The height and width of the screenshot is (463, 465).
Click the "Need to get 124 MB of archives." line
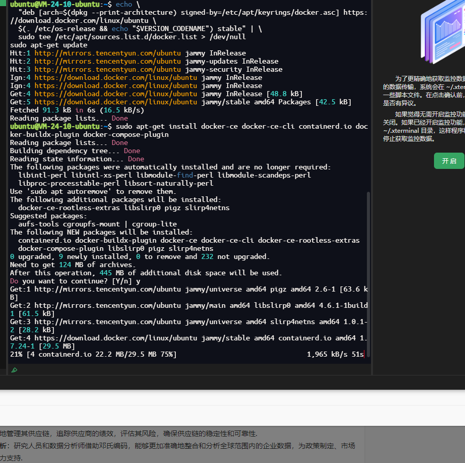point(73,265)
